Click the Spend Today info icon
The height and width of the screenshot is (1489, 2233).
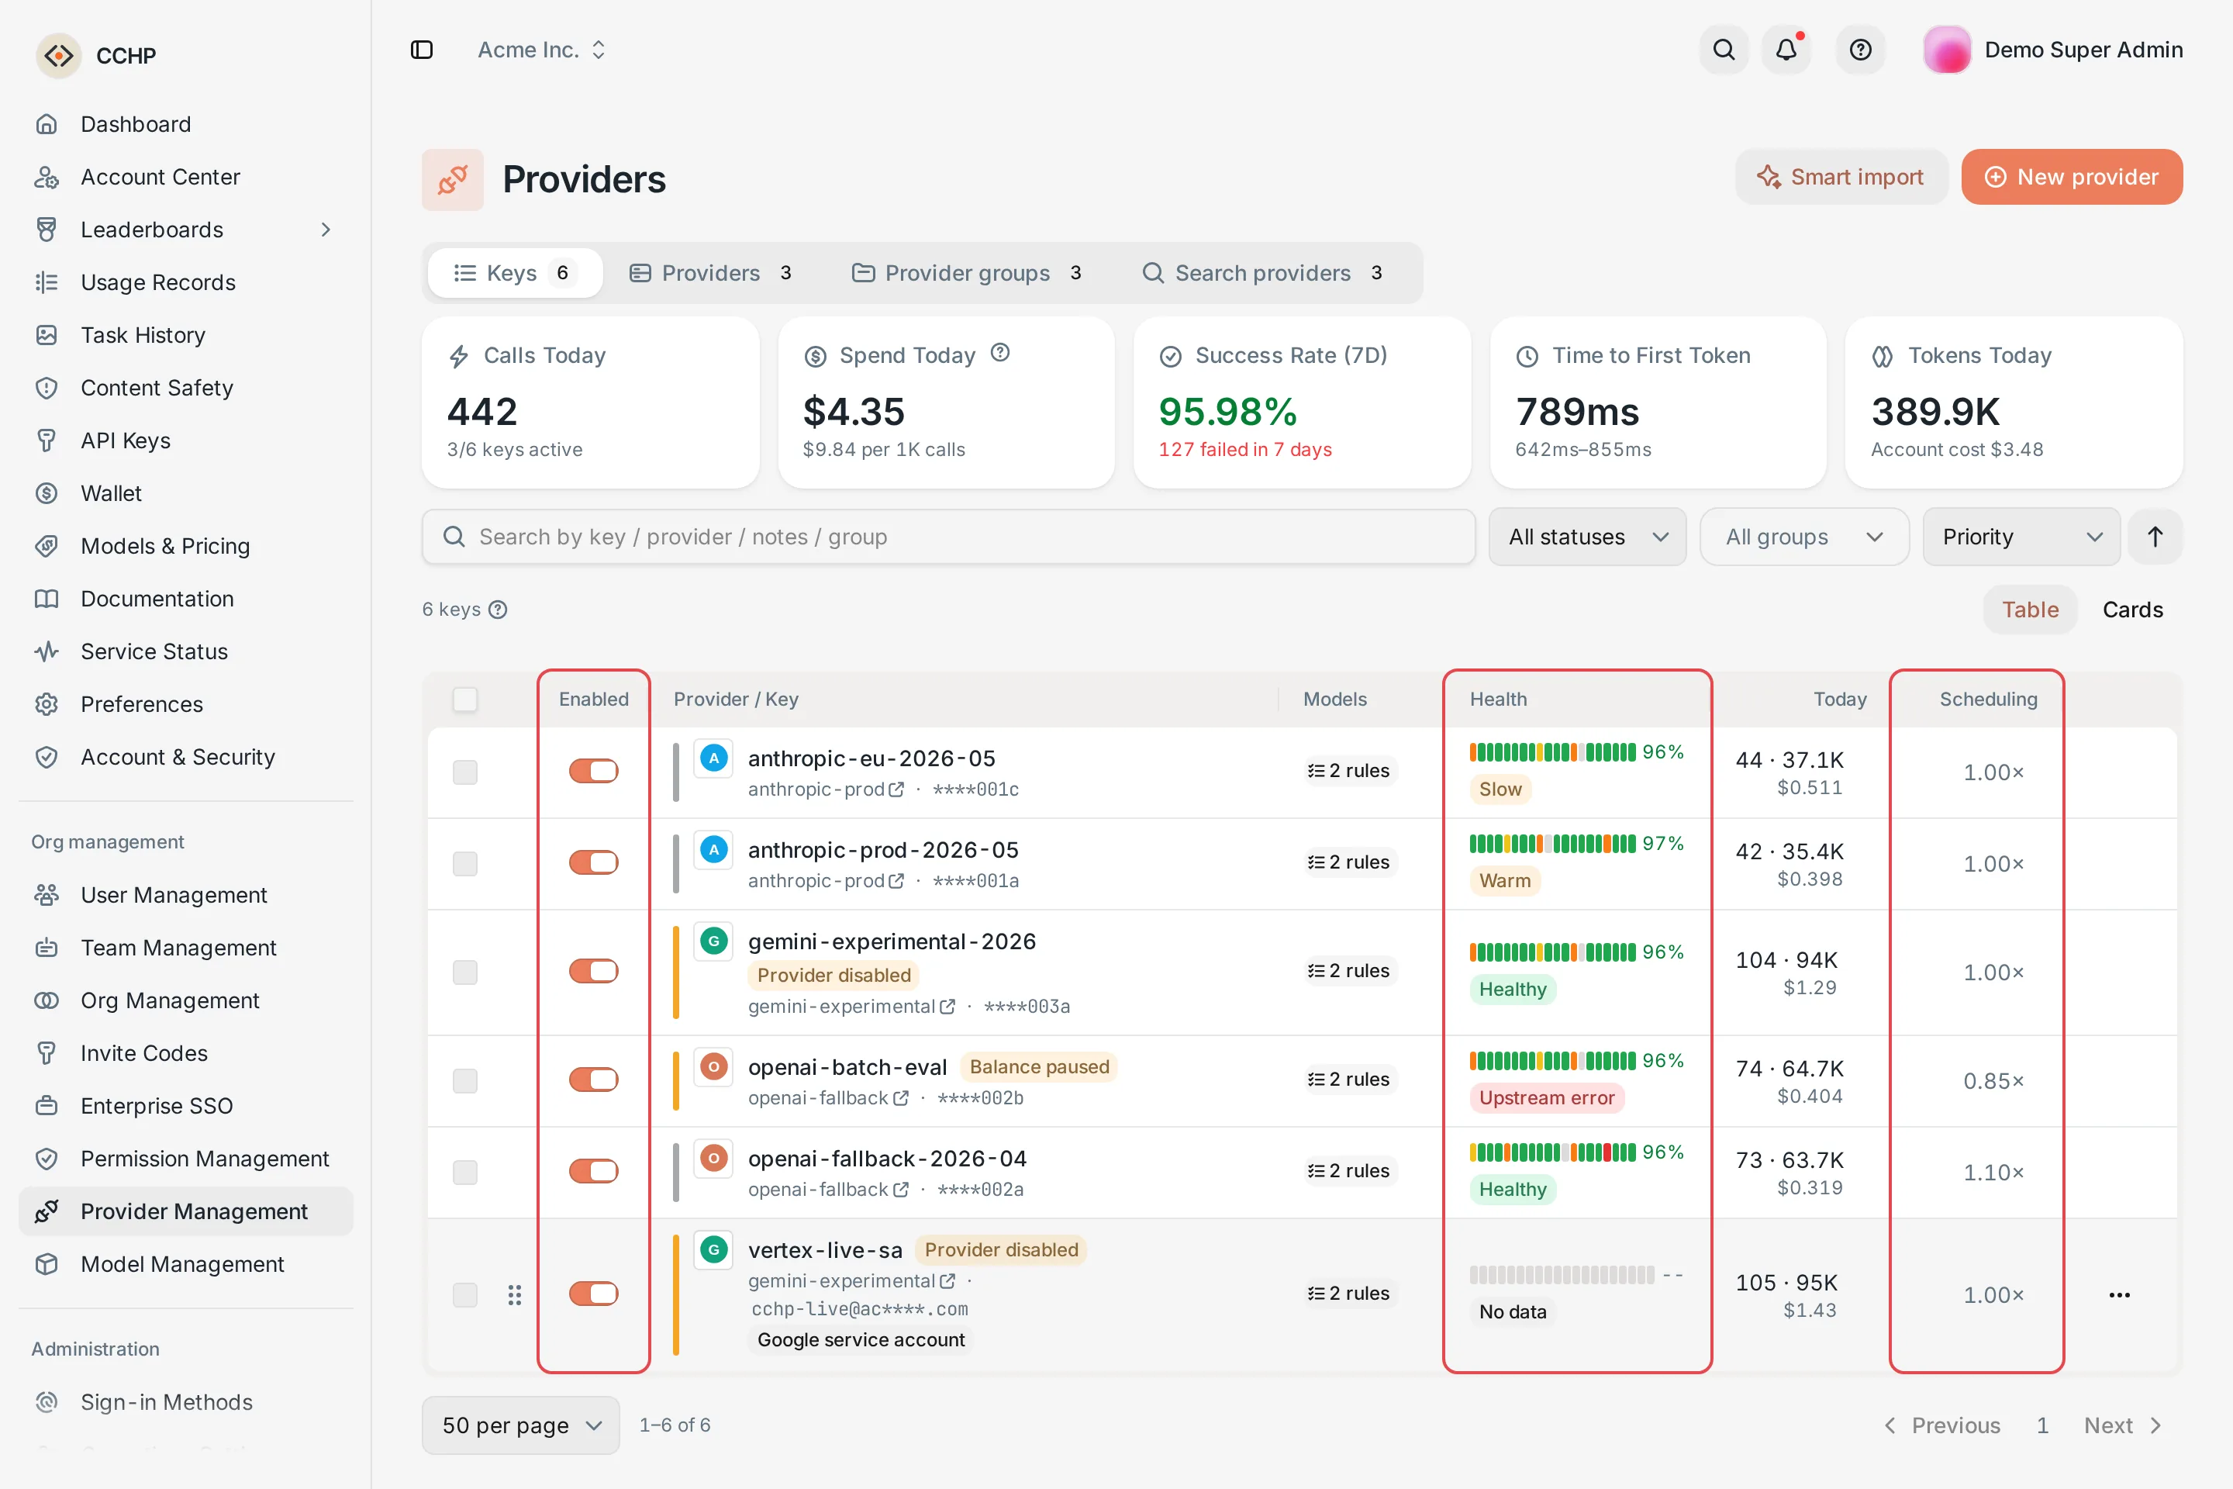(x=999, y=354)
